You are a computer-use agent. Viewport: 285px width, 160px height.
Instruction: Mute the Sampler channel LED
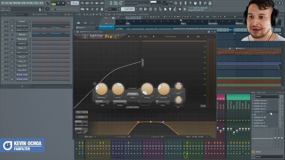pos(3,21)
